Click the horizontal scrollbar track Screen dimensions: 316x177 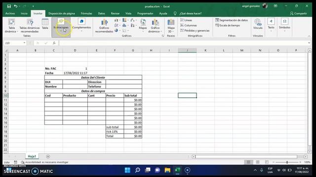coord(246,156)
